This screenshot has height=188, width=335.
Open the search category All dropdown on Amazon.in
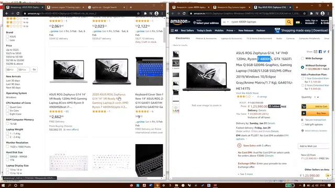tap(226, 22)
